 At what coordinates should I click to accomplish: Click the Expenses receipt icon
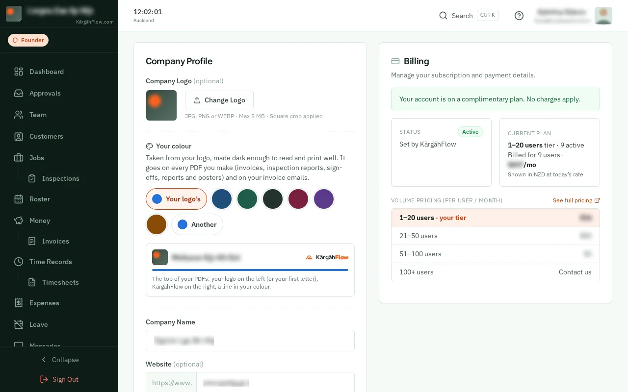pos(19,303)
